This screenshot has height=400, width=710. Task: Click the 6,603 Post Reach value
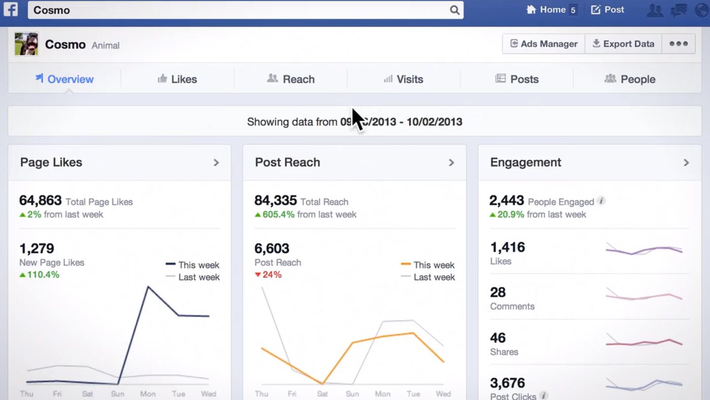[272, 249]
